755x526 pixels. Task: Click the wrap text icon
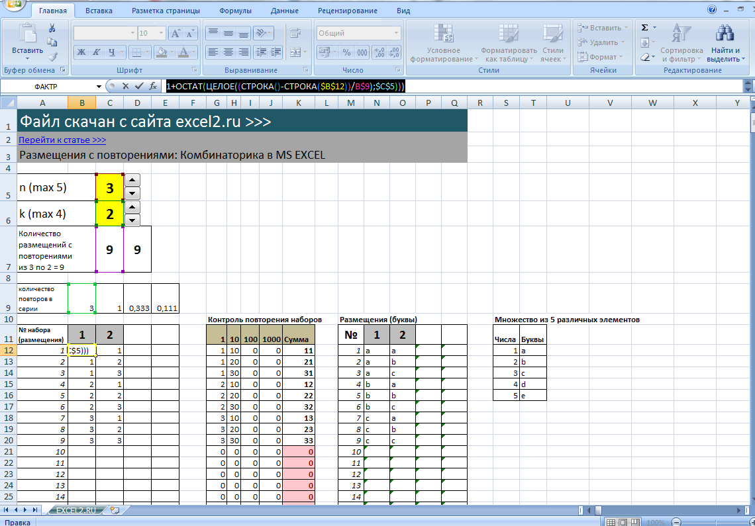[x=295, y=33]
